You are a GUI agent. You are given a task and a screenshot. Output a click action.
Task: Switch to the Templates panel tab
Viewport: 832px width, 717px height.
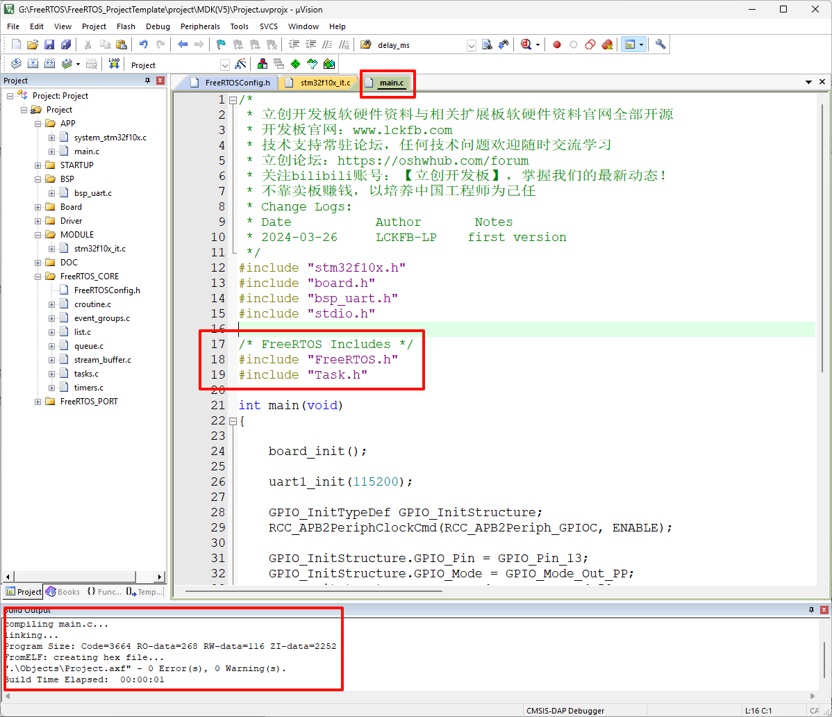pos(144,592)
